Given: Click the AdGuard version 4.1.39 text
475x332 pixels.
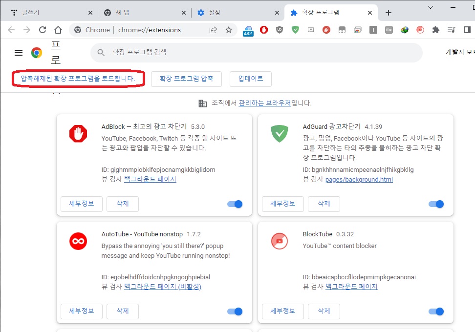Looking at the screenshot, I should coord(373,126).
